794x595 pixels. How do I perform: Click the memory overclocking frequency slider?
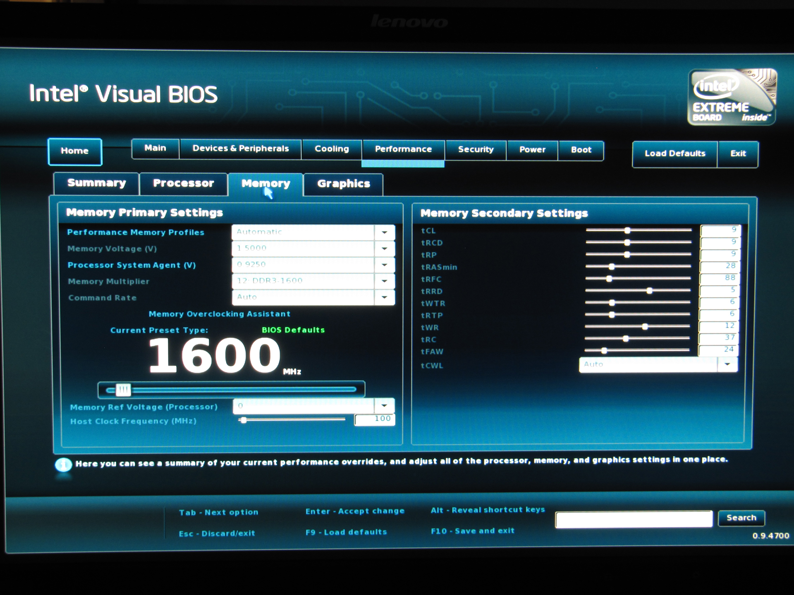coord(231,390)
